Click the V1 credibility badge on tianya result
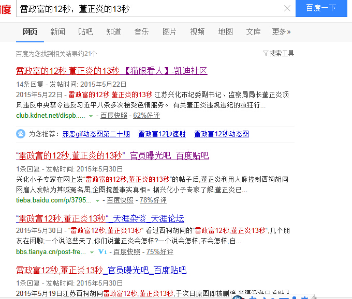This screenshot has height=299, width=352. pyautogui.click(x=102, y=252)
